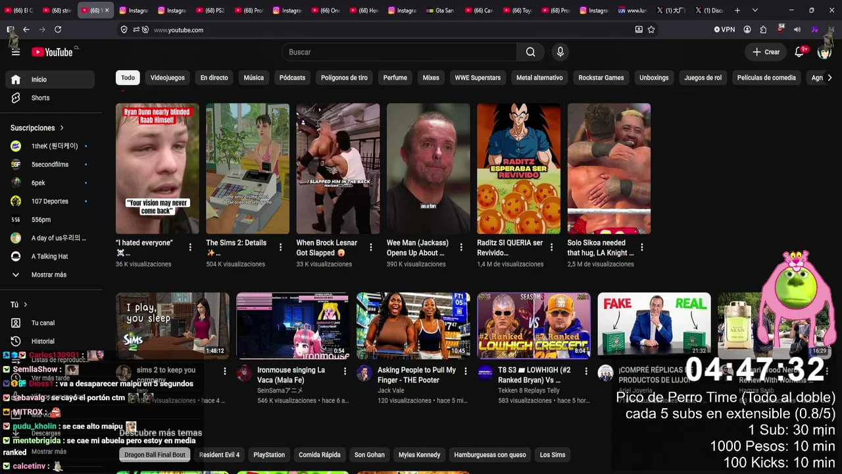Open options for the Raditz short

[x=551, y=248]
